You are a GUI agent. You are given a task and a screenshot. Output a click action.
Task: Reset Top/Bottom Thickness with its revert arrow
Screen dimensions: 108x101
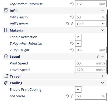pos(72,4)
